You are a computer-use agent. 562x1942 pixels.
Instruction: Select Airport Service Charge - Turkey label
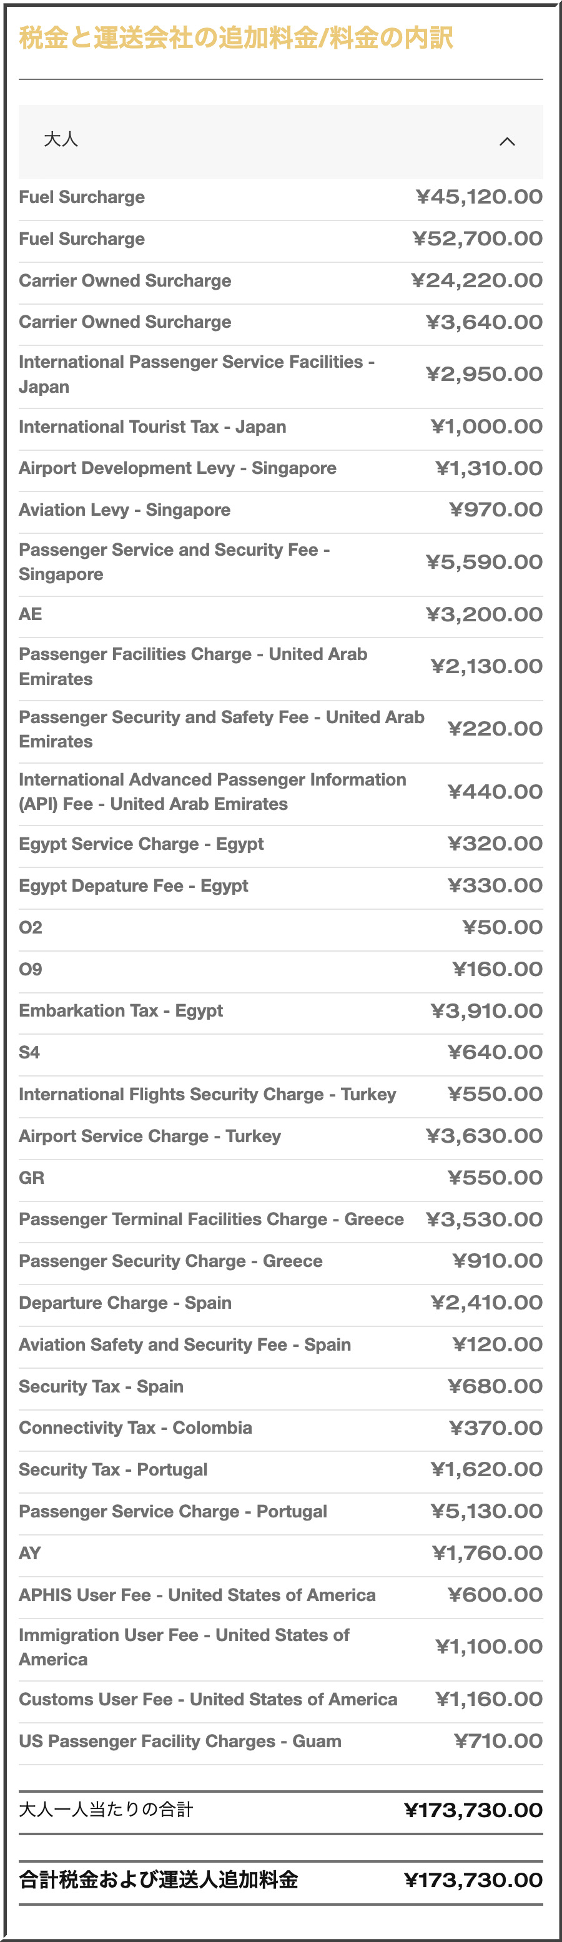(149, 1136)
